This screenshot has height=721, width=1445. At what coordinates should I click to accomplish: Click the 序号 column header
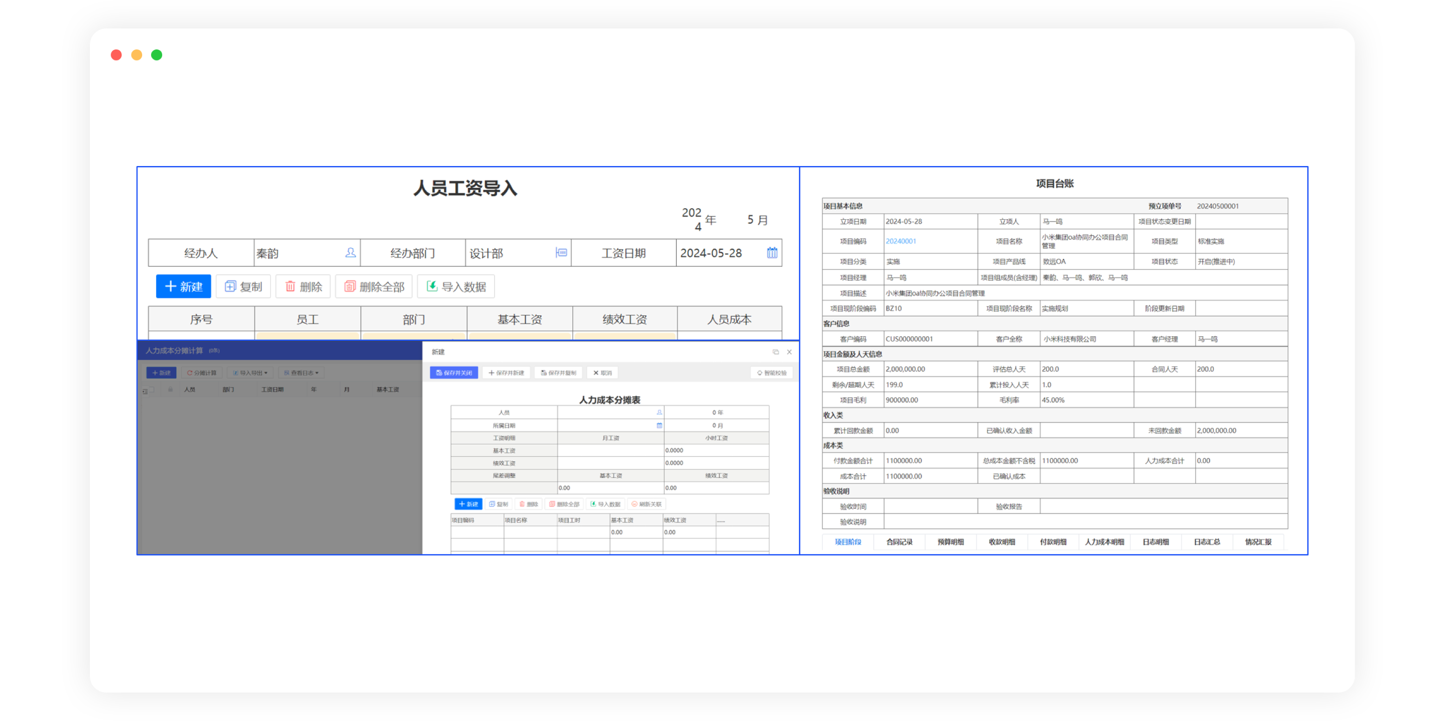201,320
